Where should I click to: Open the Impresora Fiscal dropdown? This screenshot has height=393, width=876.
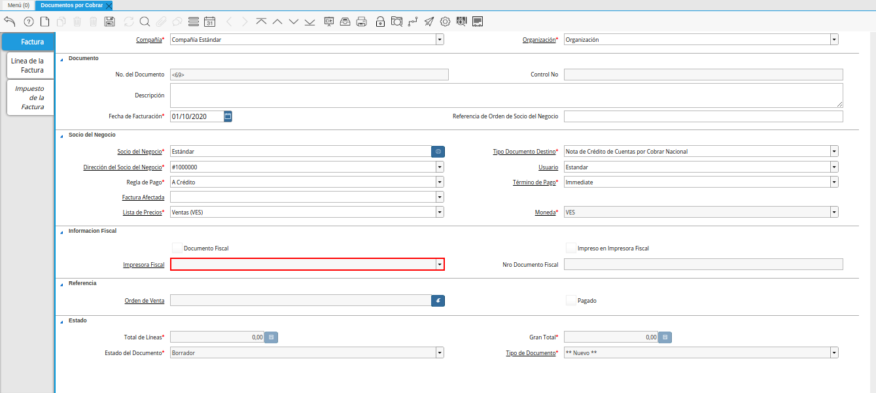pyautogui.click(x=440, y=264)
